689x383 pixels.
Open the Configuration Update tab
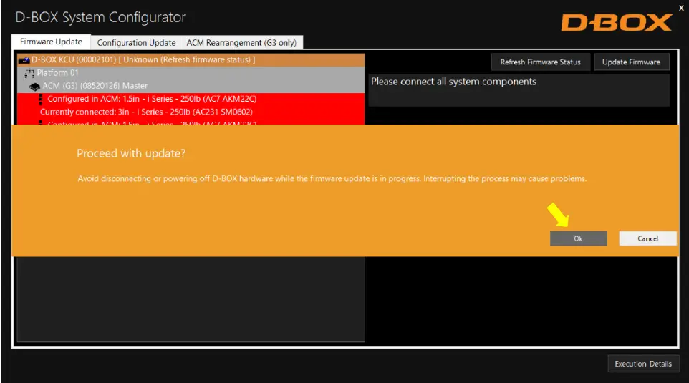pyautogui.click(x=136, y=43)
